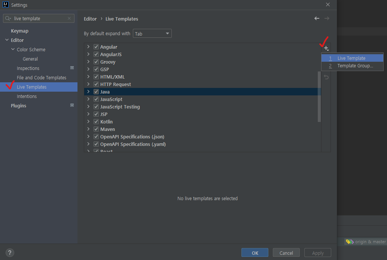Open Inspections settings
The image size is (387, 260).
pyautogui.click(x=28, y=68)
